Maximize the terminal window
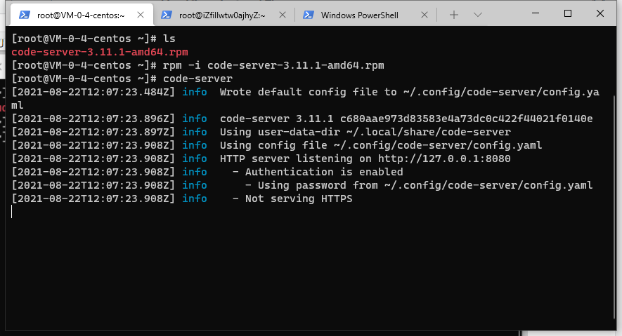Viewport: 622px width, 336px height. (x=568, y=13)
